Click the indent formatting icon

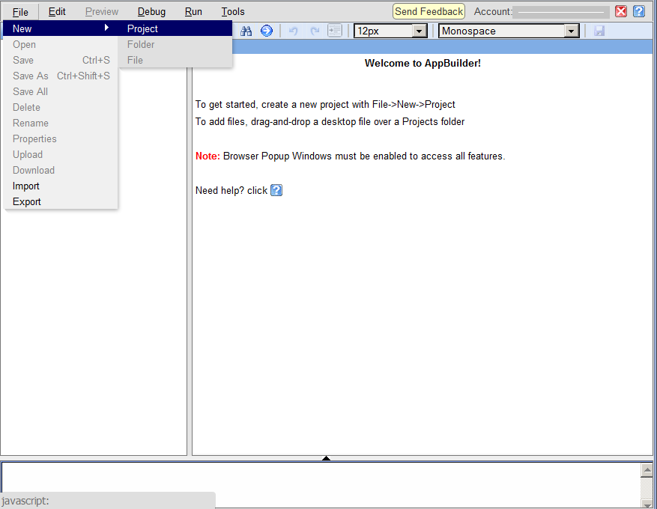point(335,31)
